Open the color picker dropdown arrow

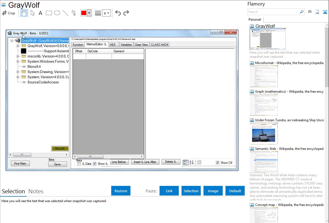[x=89, y=13]
